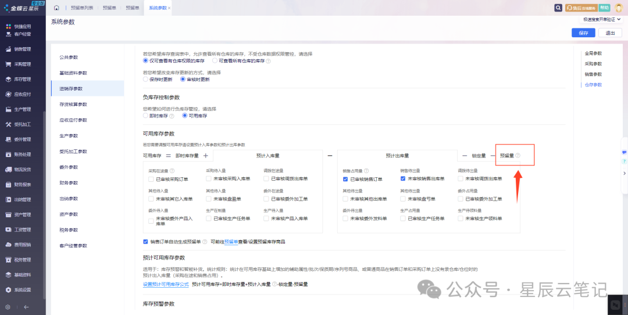Enable the 已审核采购订单 checkbox
The width and height of the screenshot is (628, 315).
[151, 179]
